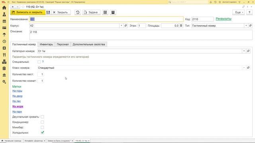Open history icon in the title bar
Image resolution: width=255 pixels, height=143 pixels.
(215, 2)
